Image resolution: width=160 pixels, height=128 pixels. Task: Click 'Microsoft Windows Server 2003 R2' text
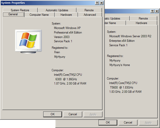130,36
